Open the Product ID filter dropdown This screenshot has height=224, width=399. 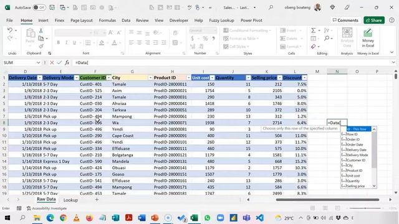pyautogui.click(x=188, y=78)
